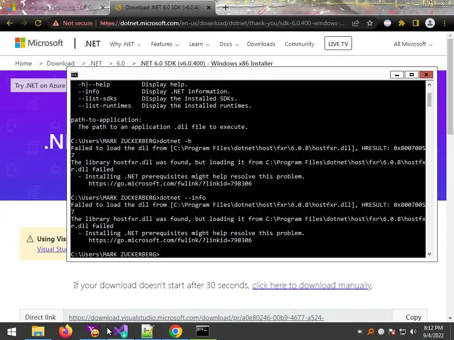Image resolution: width=454 pixels, height=340 pixels.
Task: Open the Windows Start menu
Action: coord(12,331)
